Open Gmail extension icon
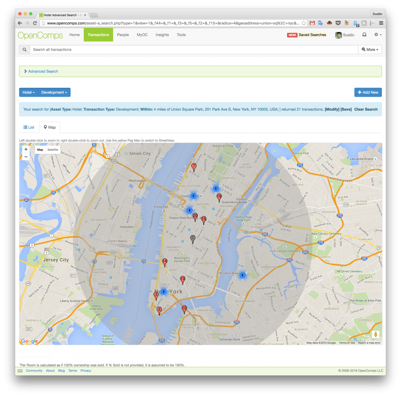The width and height of the screenshot is (401, 397). pyautogui.click(x=312, y=23)
